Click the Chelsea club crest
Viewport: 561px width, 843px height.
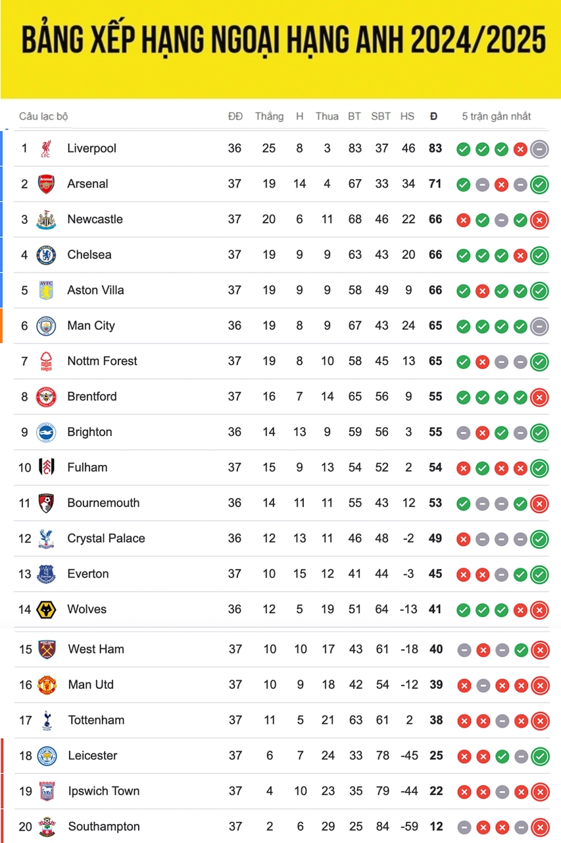point(46,255)
